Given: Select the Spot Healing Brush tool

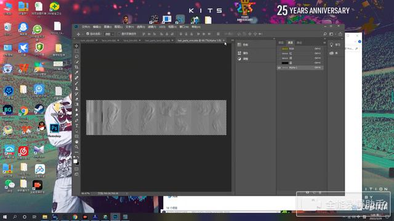Looking at the screenshot, I should point(76,78).
